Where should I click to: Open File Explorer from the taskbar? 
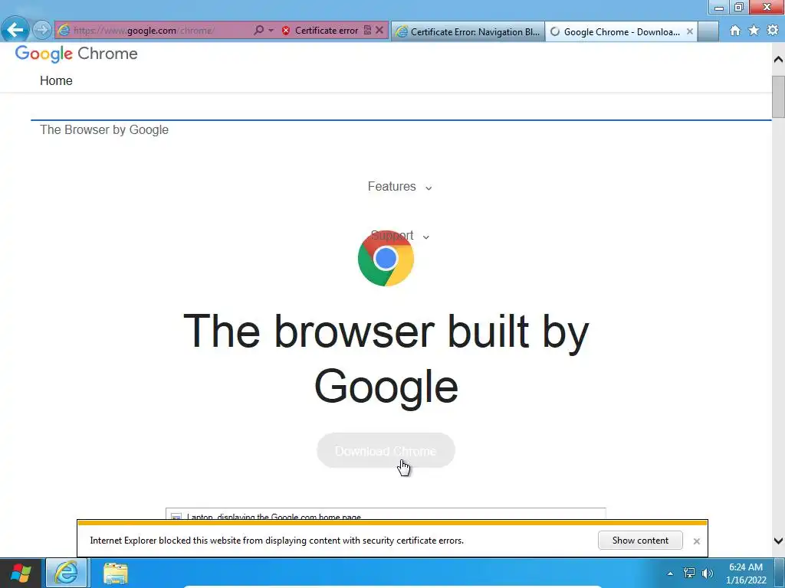tap(116, 573)
